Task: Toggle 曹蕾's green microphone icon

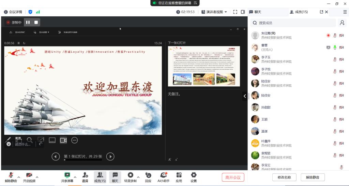Action: (335, 47)
